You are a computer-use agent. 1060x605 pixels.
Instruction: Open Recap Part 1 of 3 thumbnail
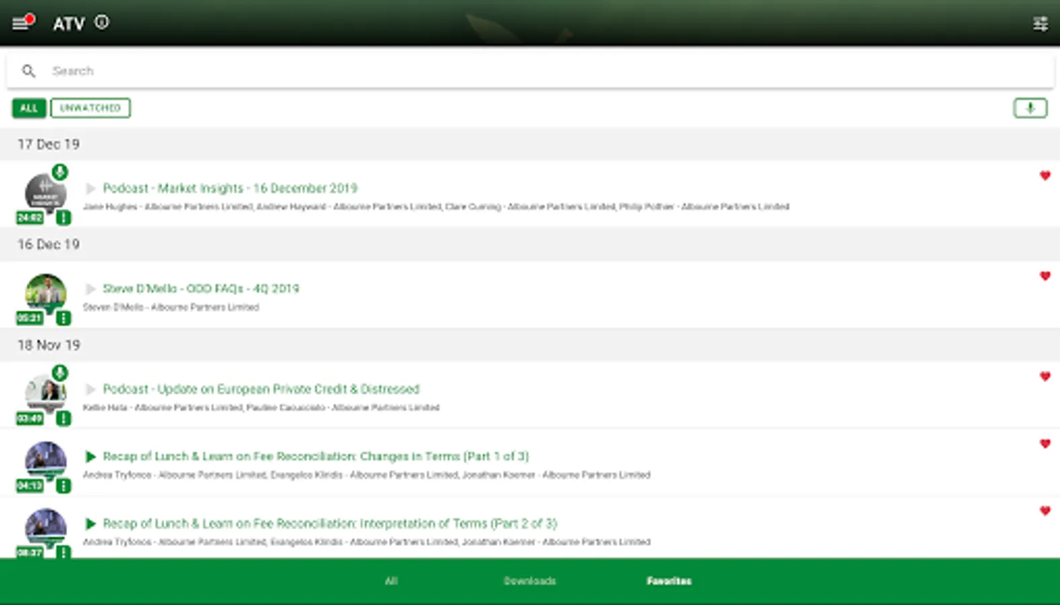[x=46, y=461]
